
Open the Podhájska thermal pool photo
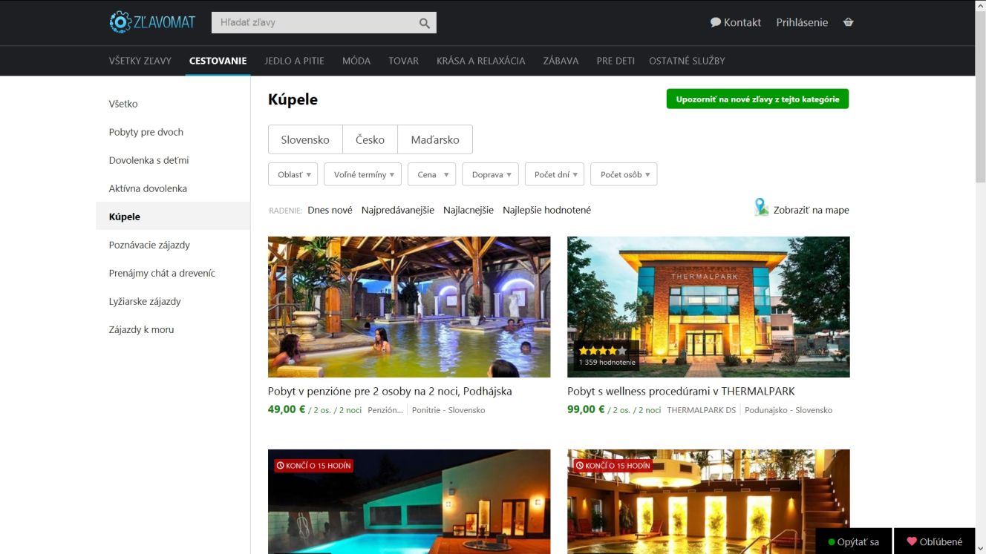coord(409,307)
